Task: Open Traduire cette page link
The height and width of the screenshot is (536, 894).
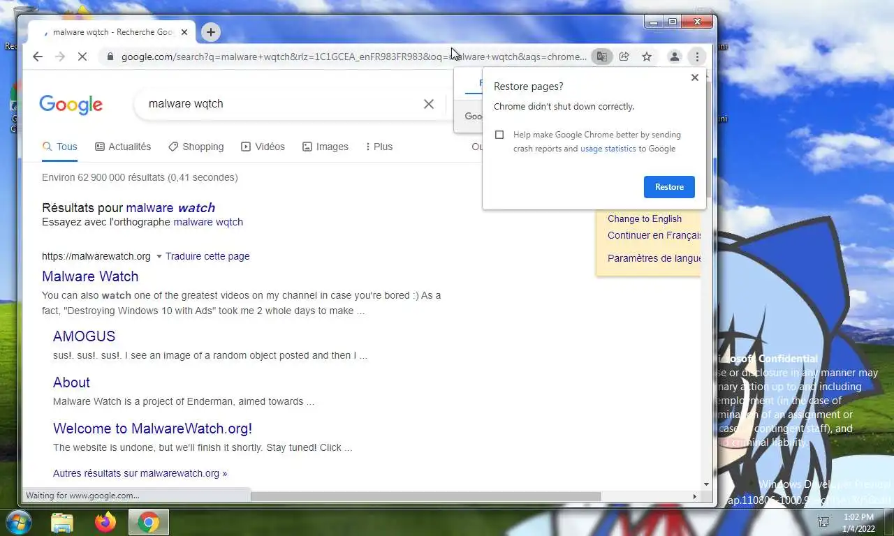Action: tap(207, 256)
